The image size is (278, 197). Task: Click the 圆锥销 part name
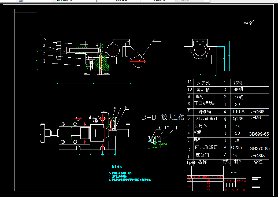pos(204,111)
